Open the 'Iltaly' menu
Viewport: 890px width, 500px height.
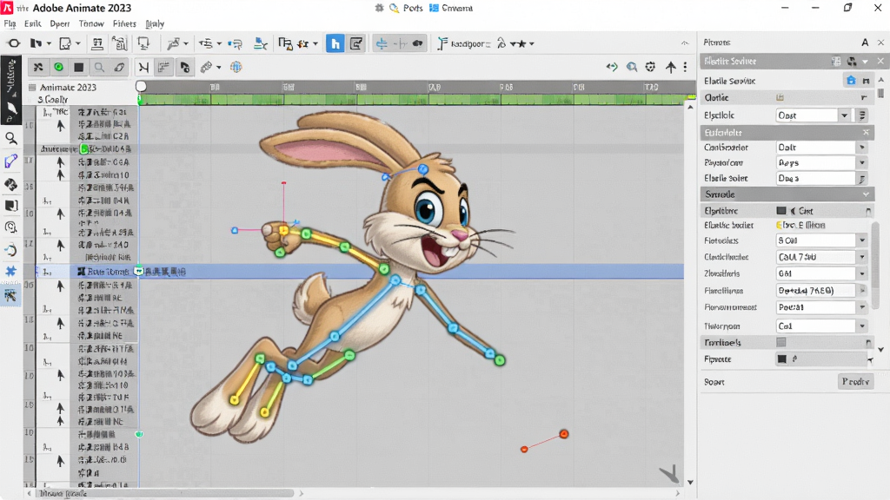[155, 23]
